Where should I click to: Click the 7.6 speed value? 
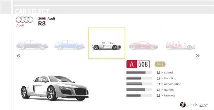158,73
